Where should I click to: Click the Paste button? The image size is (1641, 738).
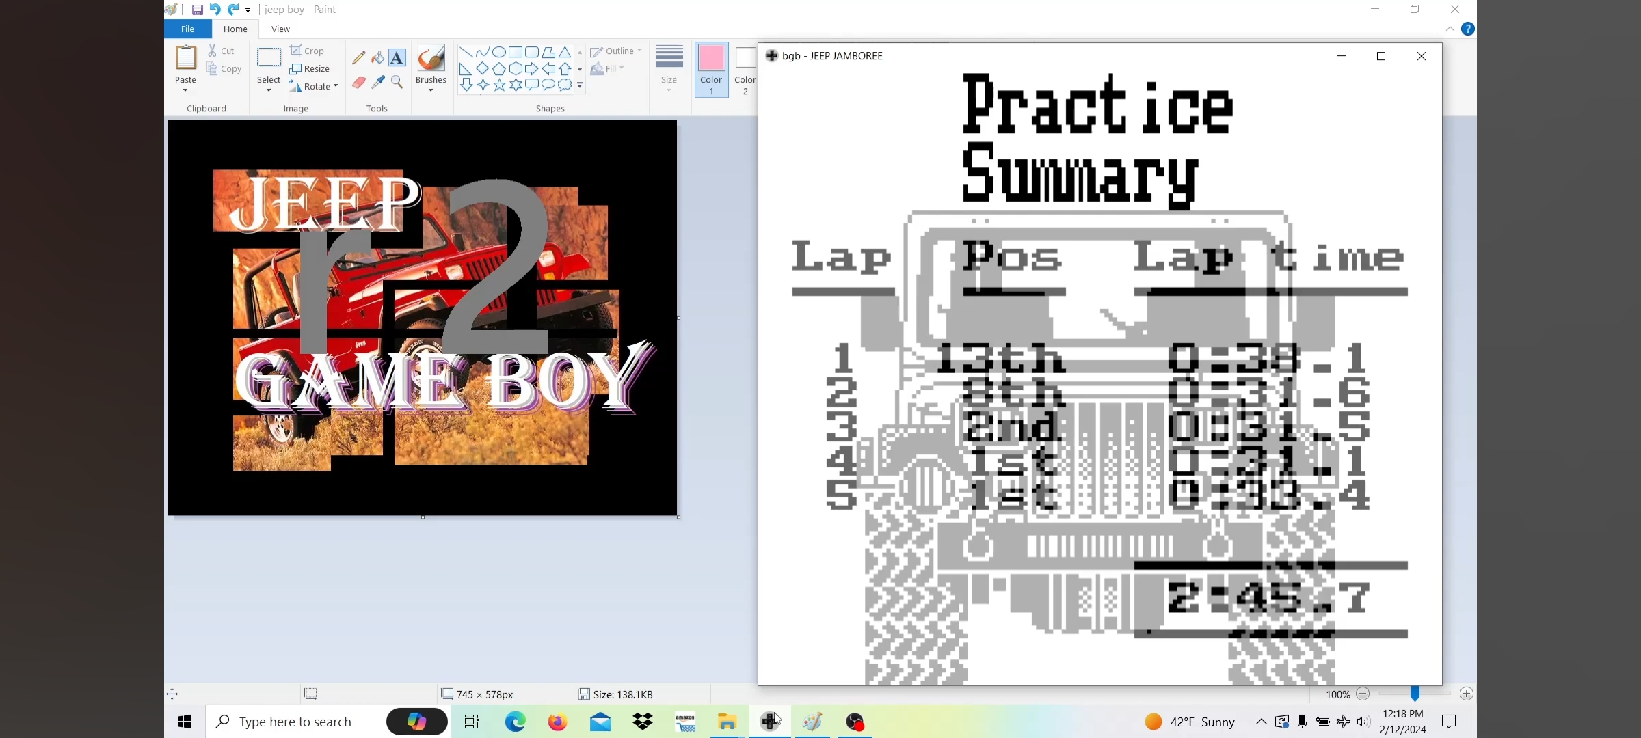click(185, 59)
